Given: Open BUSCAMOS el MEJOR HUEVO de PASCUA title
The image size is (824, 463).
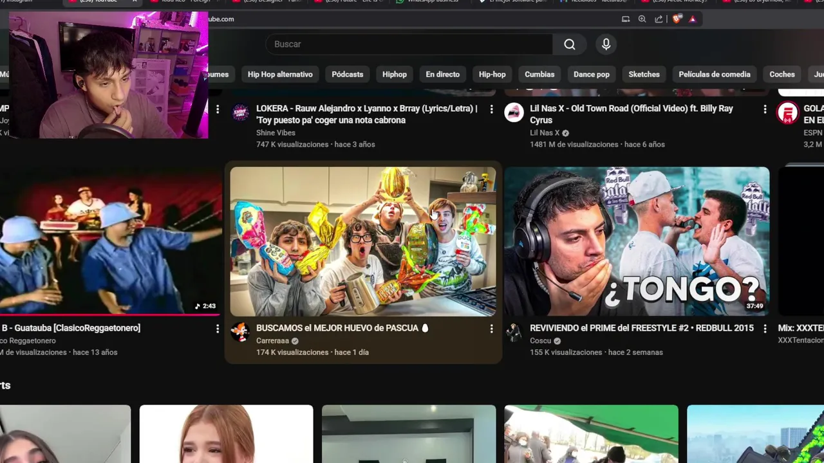Looking at the screenshot, I should [342, 328].
